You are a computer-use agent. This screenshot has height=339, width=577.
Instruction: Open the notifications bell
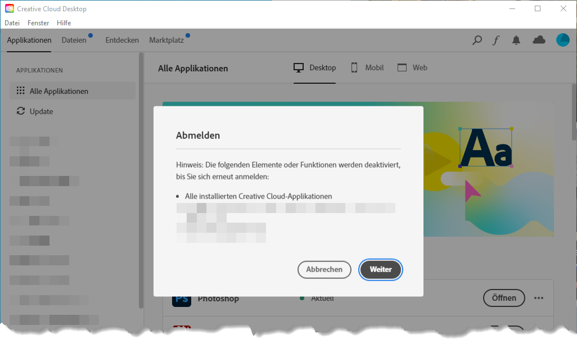pos(516,40)
